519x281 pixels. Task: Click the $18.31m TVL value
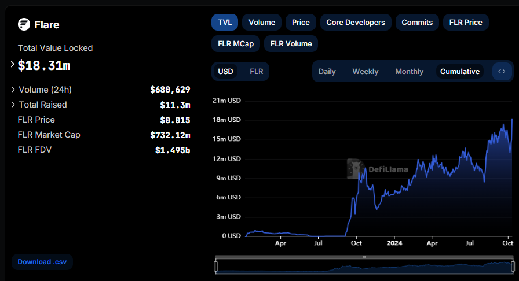(44, 65)
